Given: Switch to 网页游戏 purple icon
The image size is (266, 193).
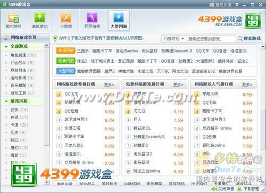Looking at the screenshot, I should coord(93,21).
